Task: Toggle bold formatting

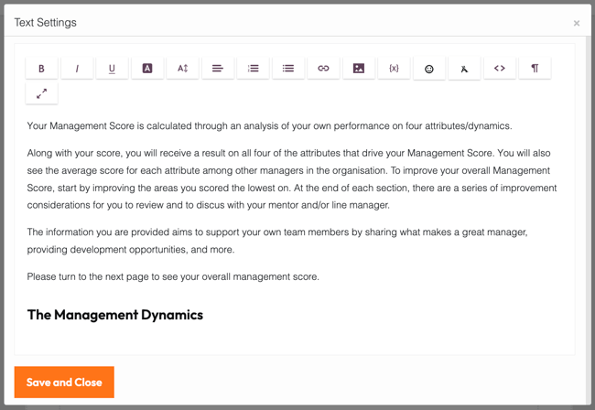Action: tap(41, 69)
